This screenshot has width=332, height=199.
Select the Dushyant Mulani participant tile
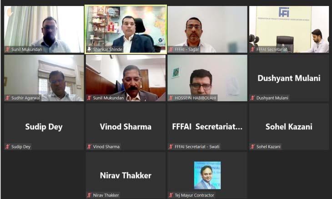point(289,78)
